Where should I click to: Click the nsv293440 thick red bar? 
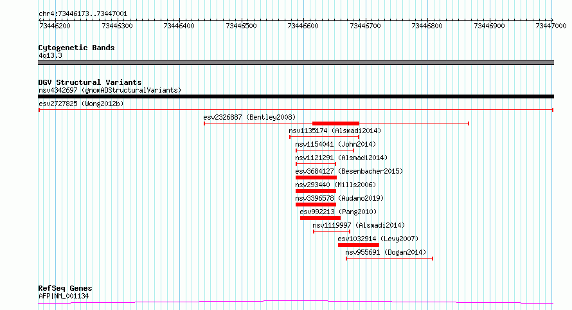tap(316, 191)
